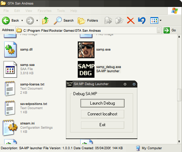Click the red Delete X icon

pos(131,21)
